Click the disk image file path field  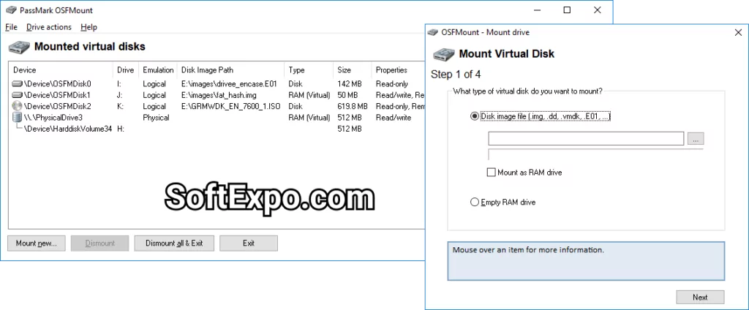point(586,138)
